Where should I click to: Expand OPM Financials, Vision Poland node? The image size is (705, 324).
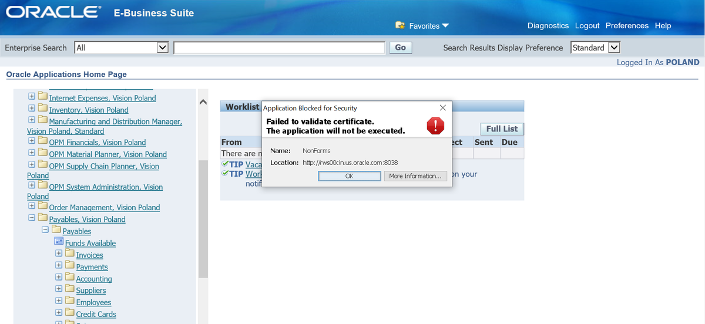pos(32,141)
